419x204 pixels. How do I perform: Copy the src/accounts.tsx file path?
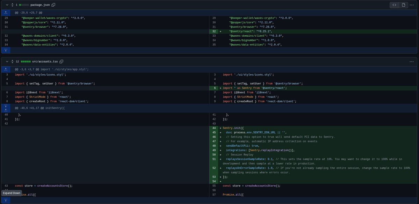61,61
